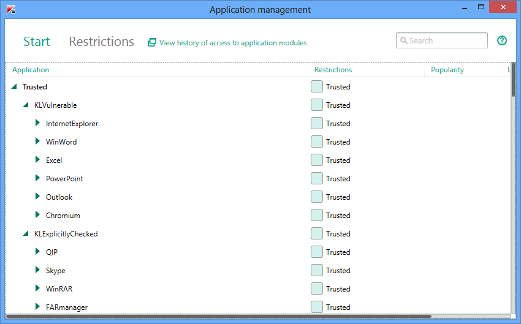Collapse the KLVulnerable group

(x=26, y=105)
